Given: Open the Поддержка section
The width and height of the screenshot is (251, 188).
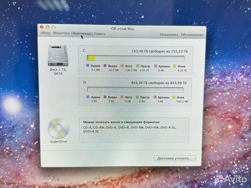Looking at the screenshot, I should click(x=169, y=35).
